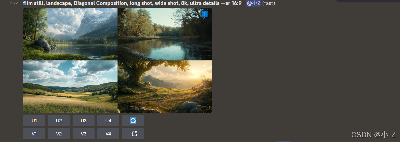This screenshot has height=142, width=400.
Task: Open the sunset tree meadow image
Action: pyautogui.click(x=165, y=87)
